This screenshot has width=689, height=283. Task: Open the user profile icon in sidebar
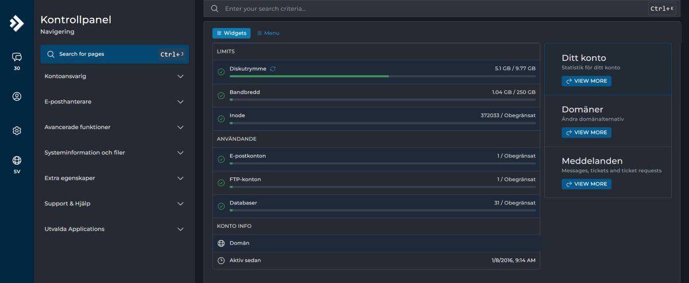(17, 96)
